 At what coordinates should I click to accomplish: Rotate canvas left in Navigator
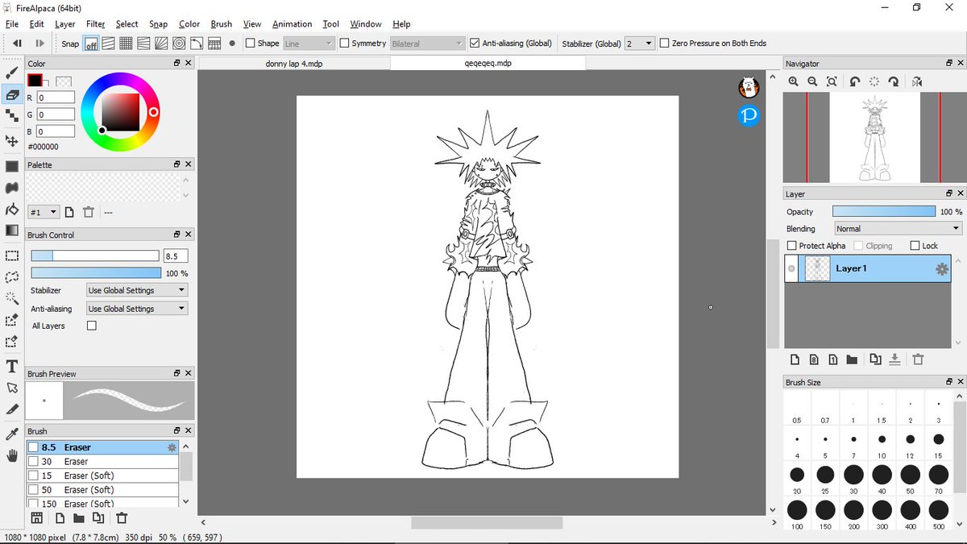click(x=855, y=81)
